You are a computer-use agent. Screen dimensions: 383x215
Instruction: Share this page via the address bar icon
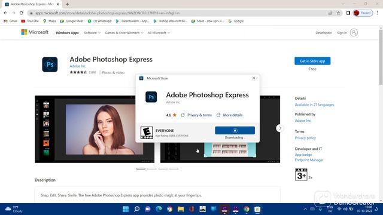pyautogui.click(x=330, y=13)
